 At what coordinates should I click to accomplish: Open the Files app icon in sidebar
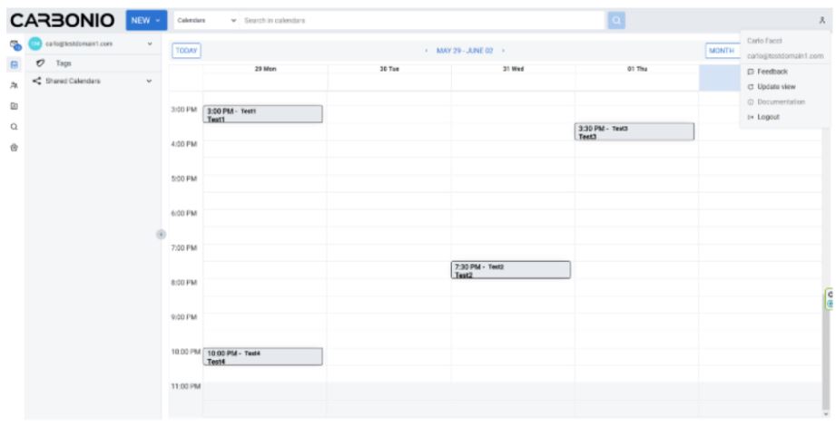point(15,106)
